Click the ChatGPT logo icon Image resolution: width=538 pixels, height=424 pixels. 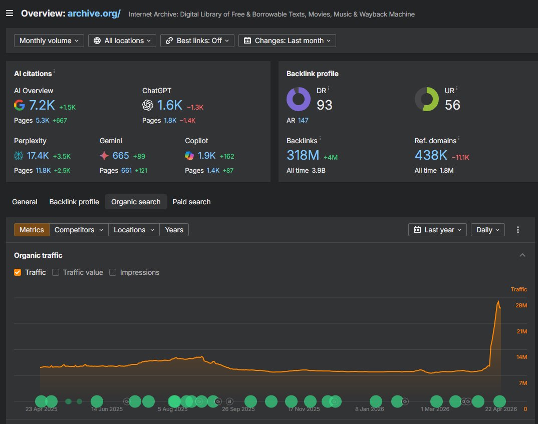tap(148, 105)
